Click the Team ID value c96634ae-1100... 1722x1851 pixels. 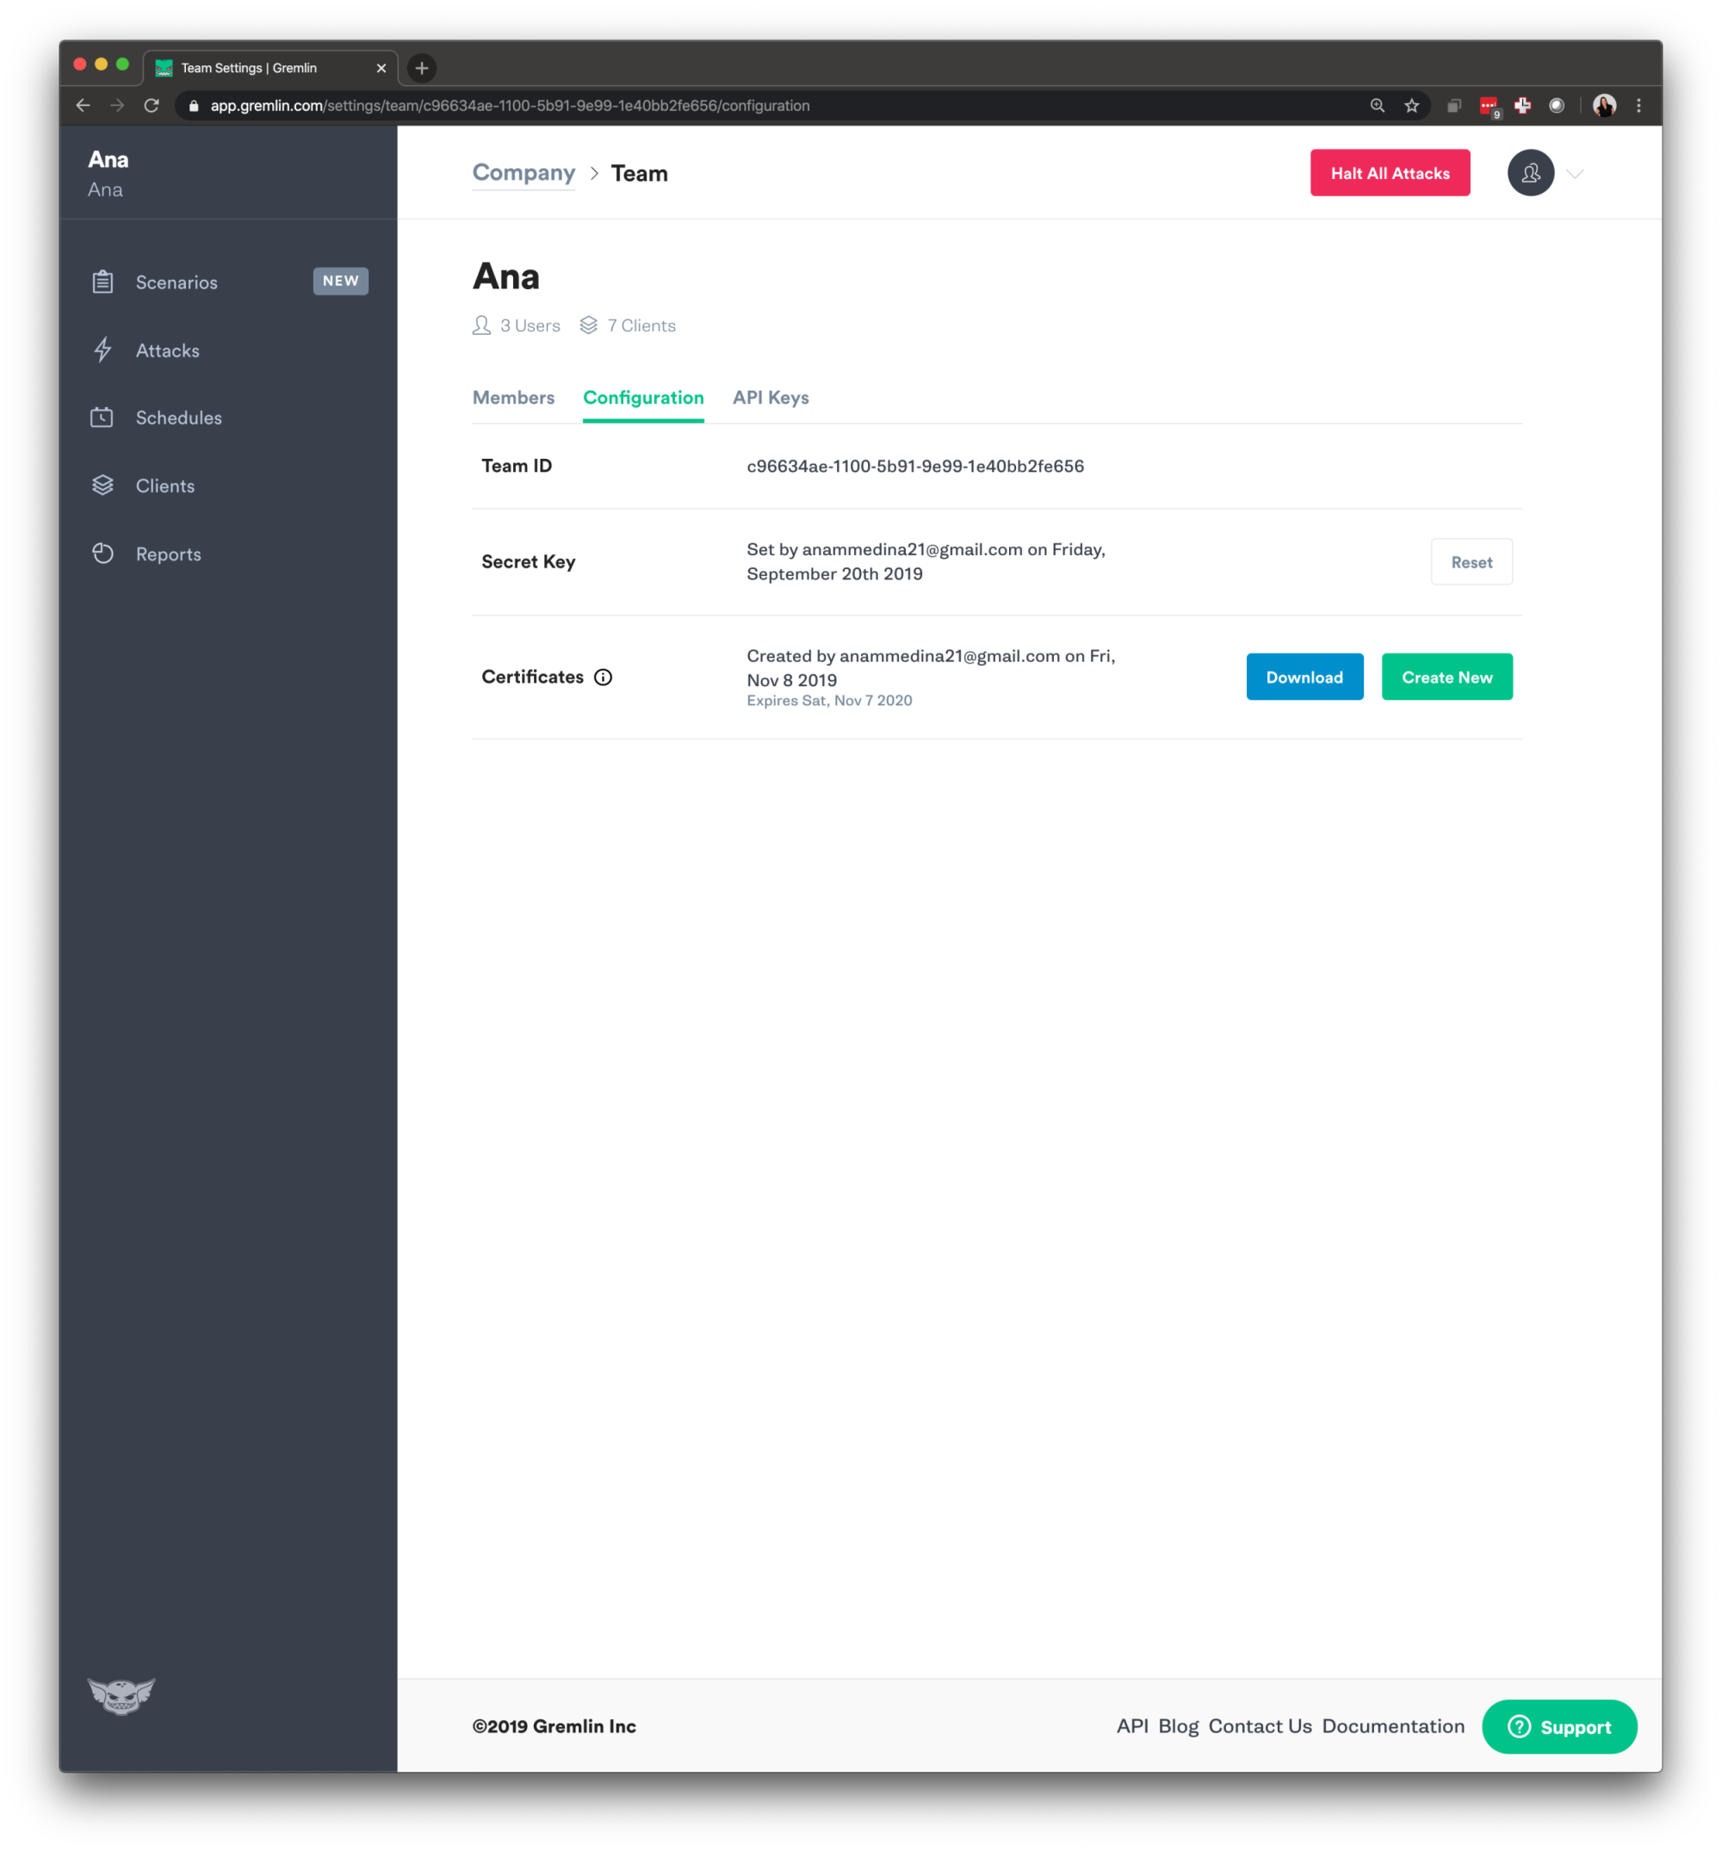click(914, 466)
